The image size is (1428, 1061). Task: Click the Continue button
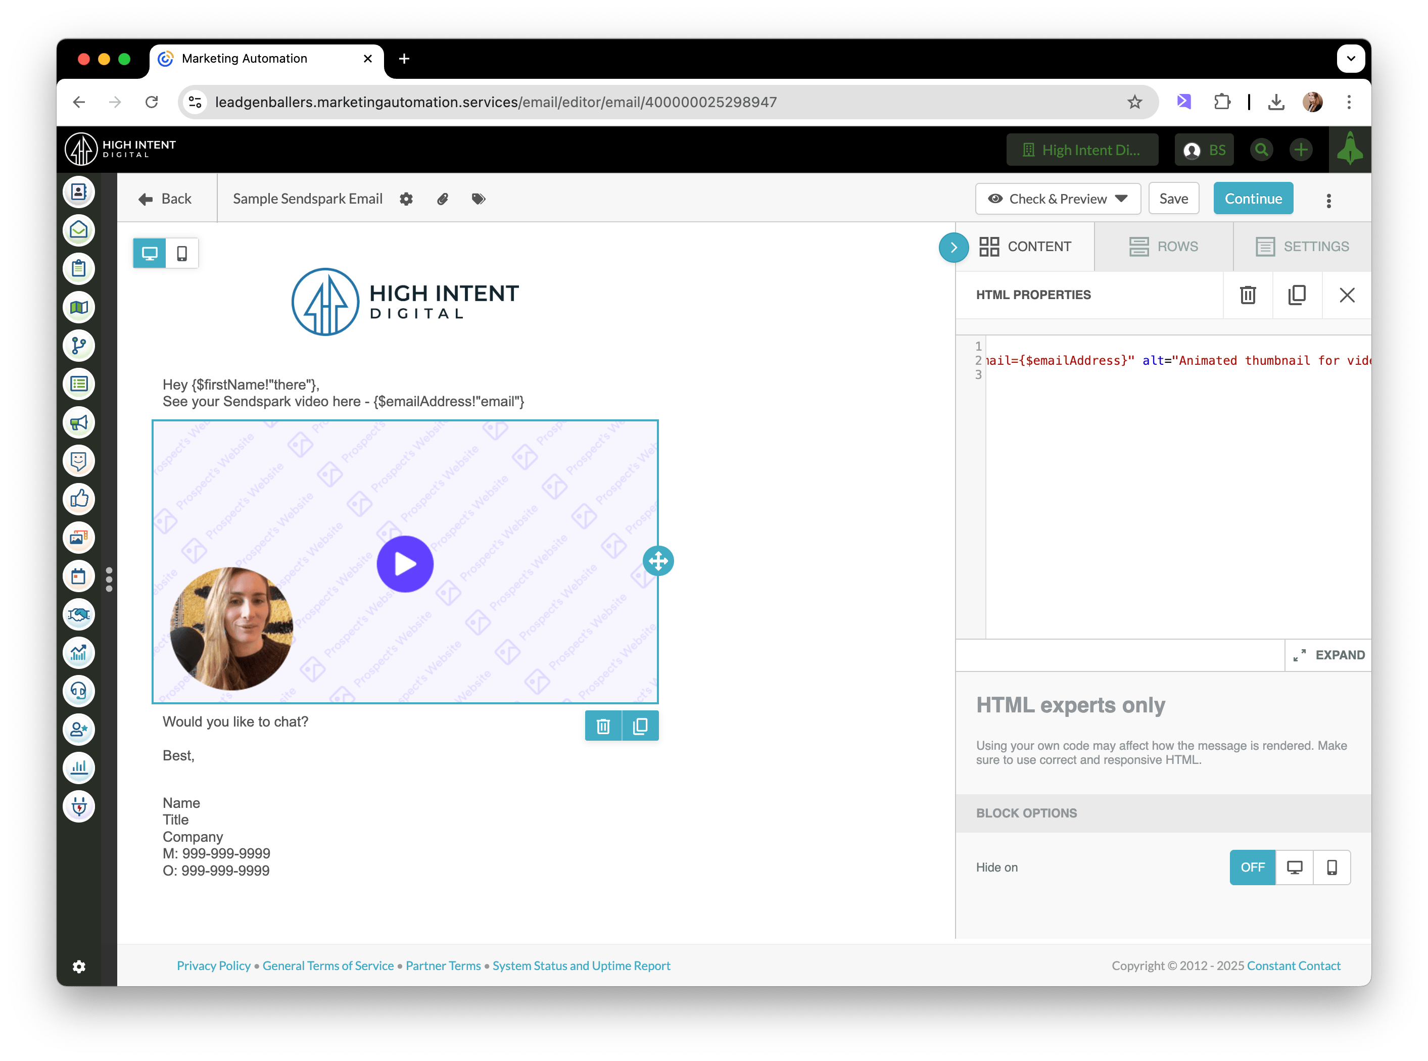[x=1253, y=199]
